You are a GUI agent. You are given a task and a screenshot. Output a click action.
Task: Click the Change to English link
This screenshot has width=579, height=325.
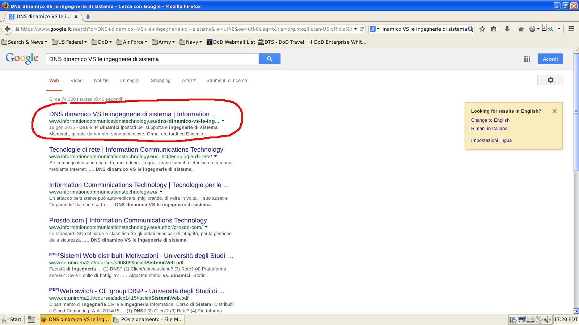pyautogui.click(x=490, y=120)
